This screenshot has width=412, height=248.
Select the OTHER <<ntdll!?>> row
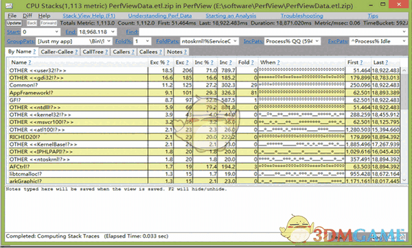click(x=205, y=108)
